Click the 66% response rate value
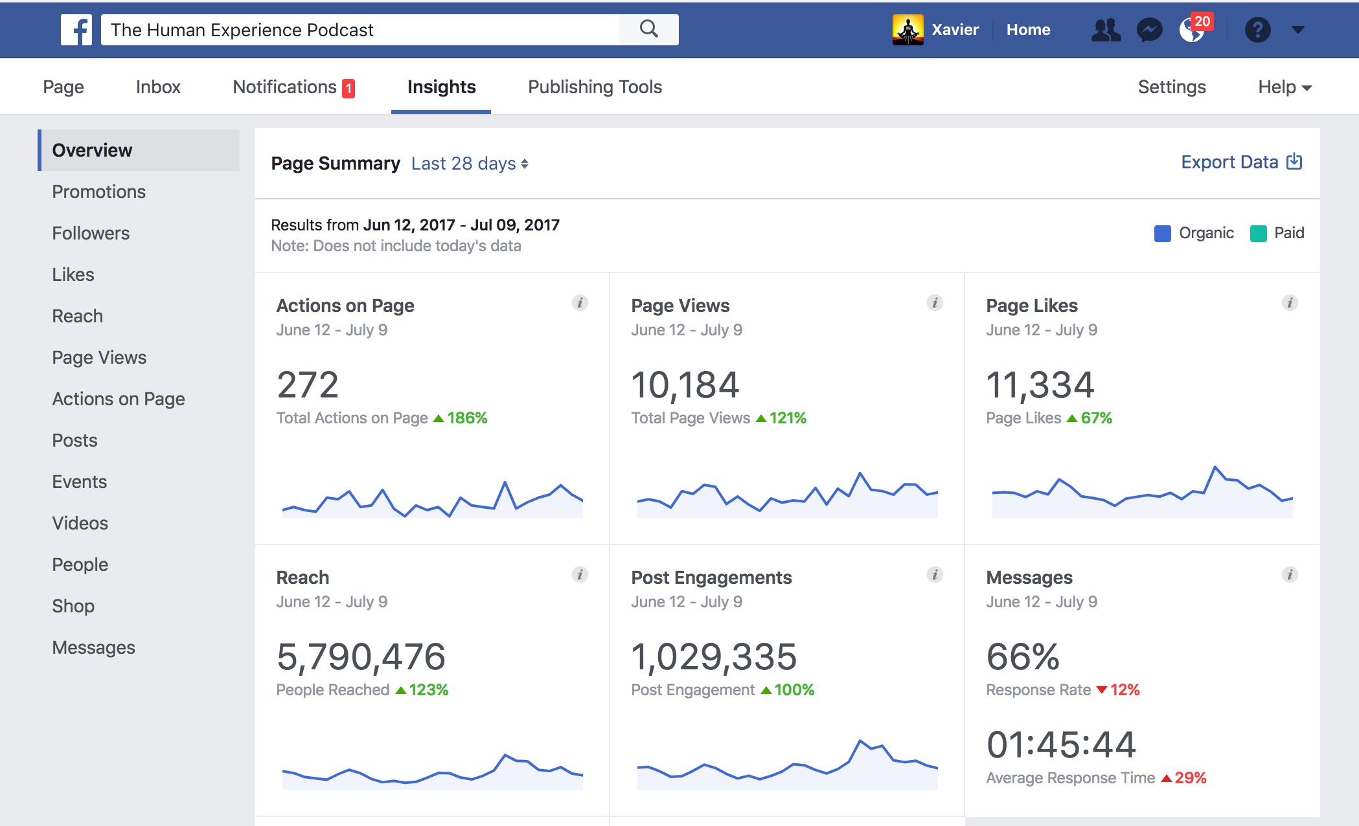1359x826 pixels. (1023, 656)
